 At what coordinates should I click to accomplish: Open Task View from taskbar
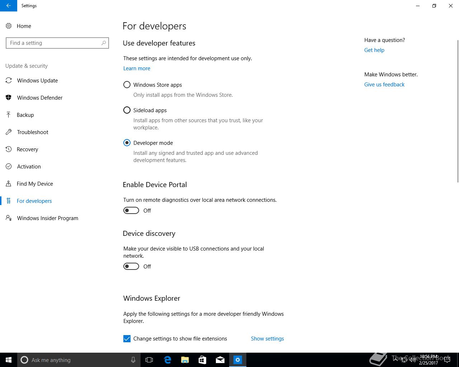pos(149,360)
